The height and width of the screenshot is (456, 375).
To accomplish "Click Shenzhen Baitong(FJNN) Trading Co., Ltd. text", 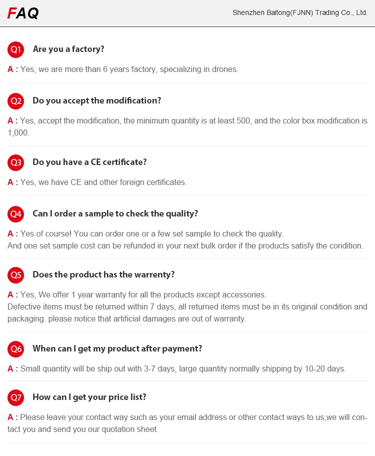I will point(300,12).
